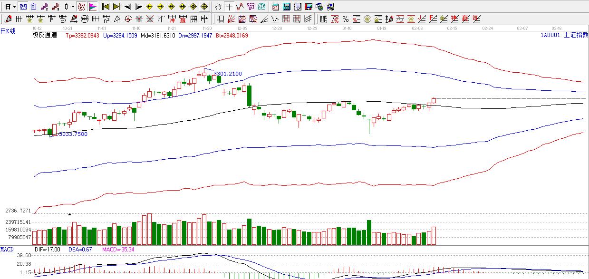589x279 pixels.
Task: Click the 上证指数 stock name label
Action: 576,35
